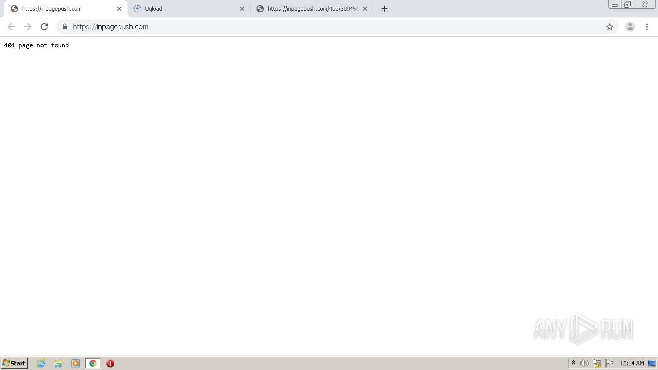Click the globe favicon on first tab

[14, 9]
